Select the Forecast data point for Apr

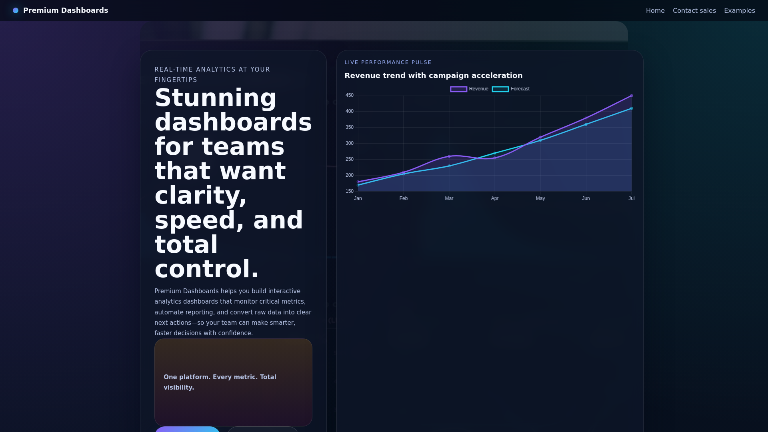click(495, 153)
